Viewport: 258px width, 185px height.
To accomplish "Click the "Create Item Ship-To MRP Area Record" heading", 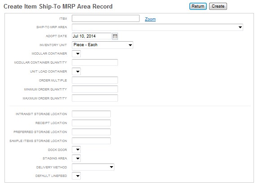I will pyautogui.click(x=58, y=6).
